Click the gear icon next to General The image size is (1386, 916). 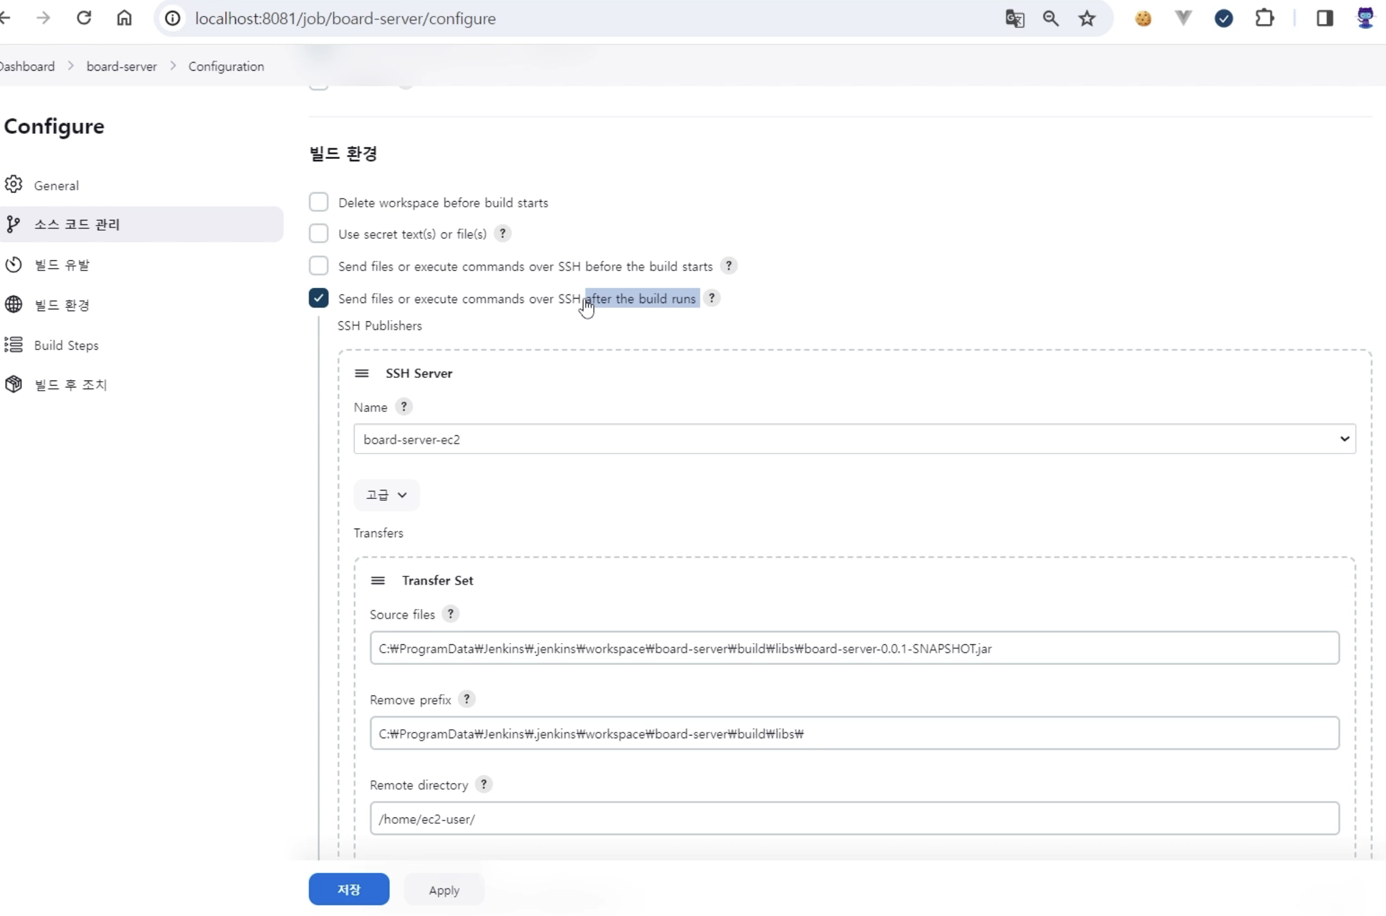[14, 185]
